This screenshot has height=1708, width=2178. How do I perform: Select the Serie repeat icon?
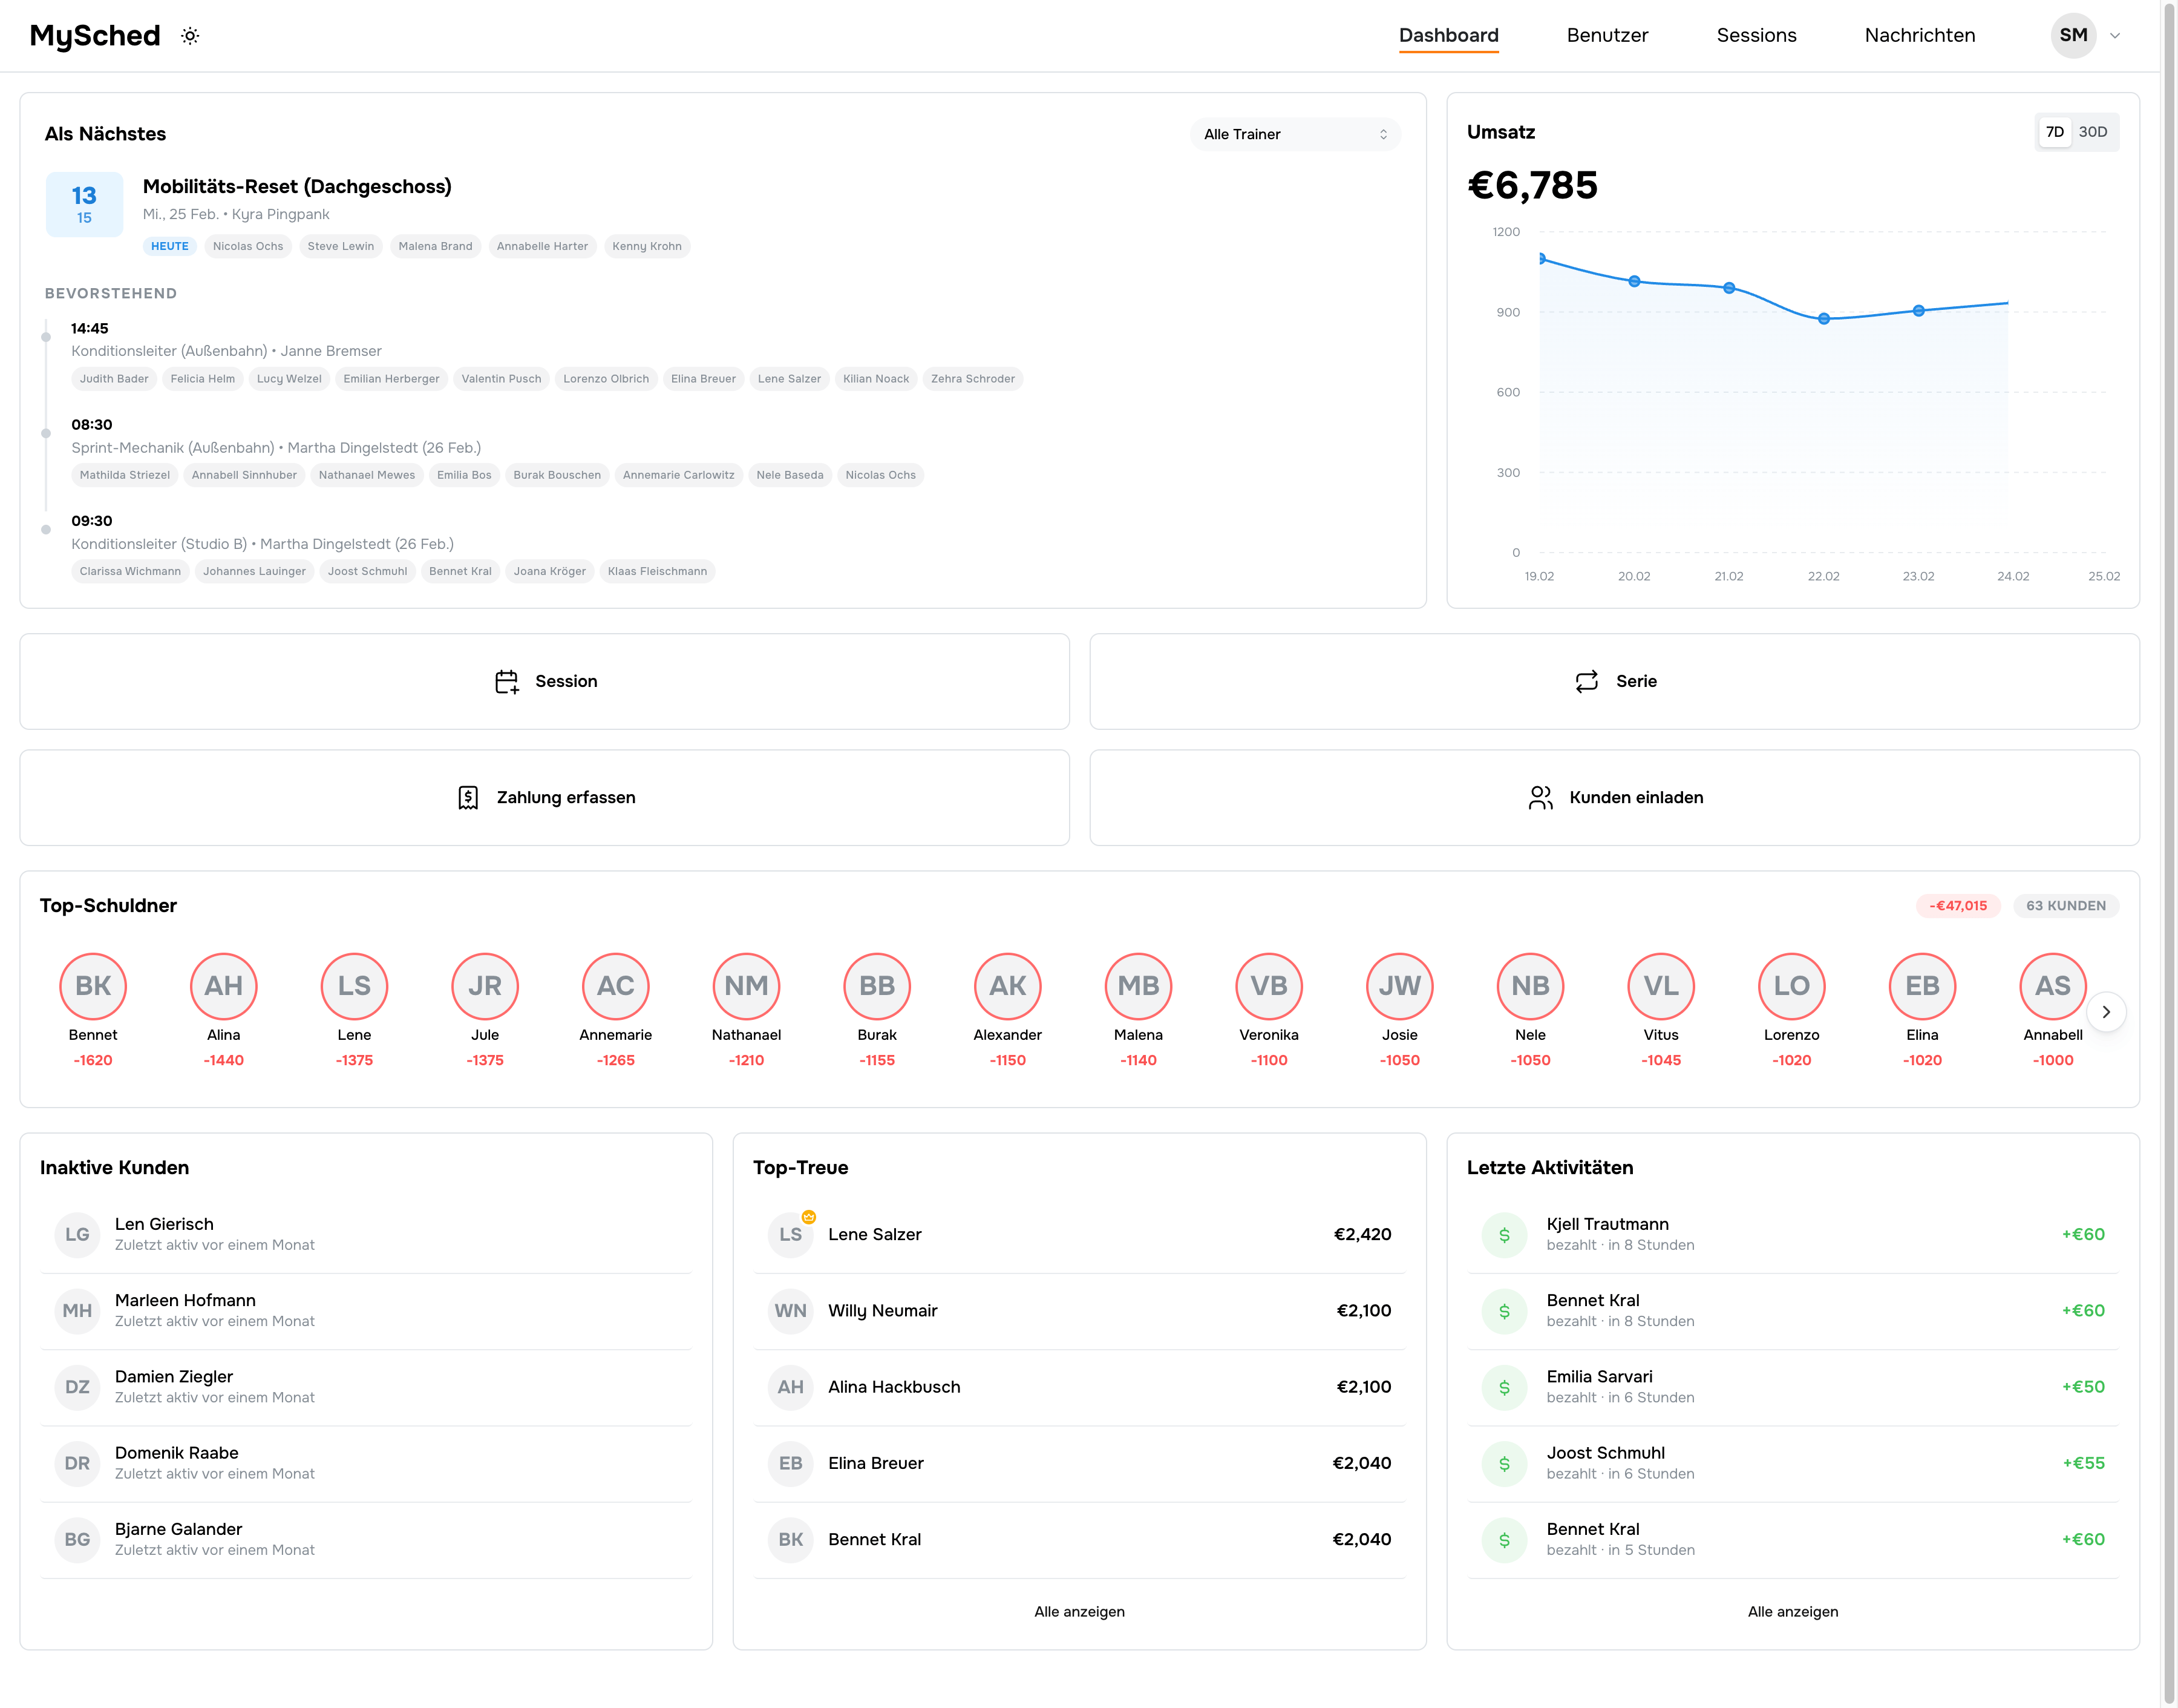click(1586, 681)
